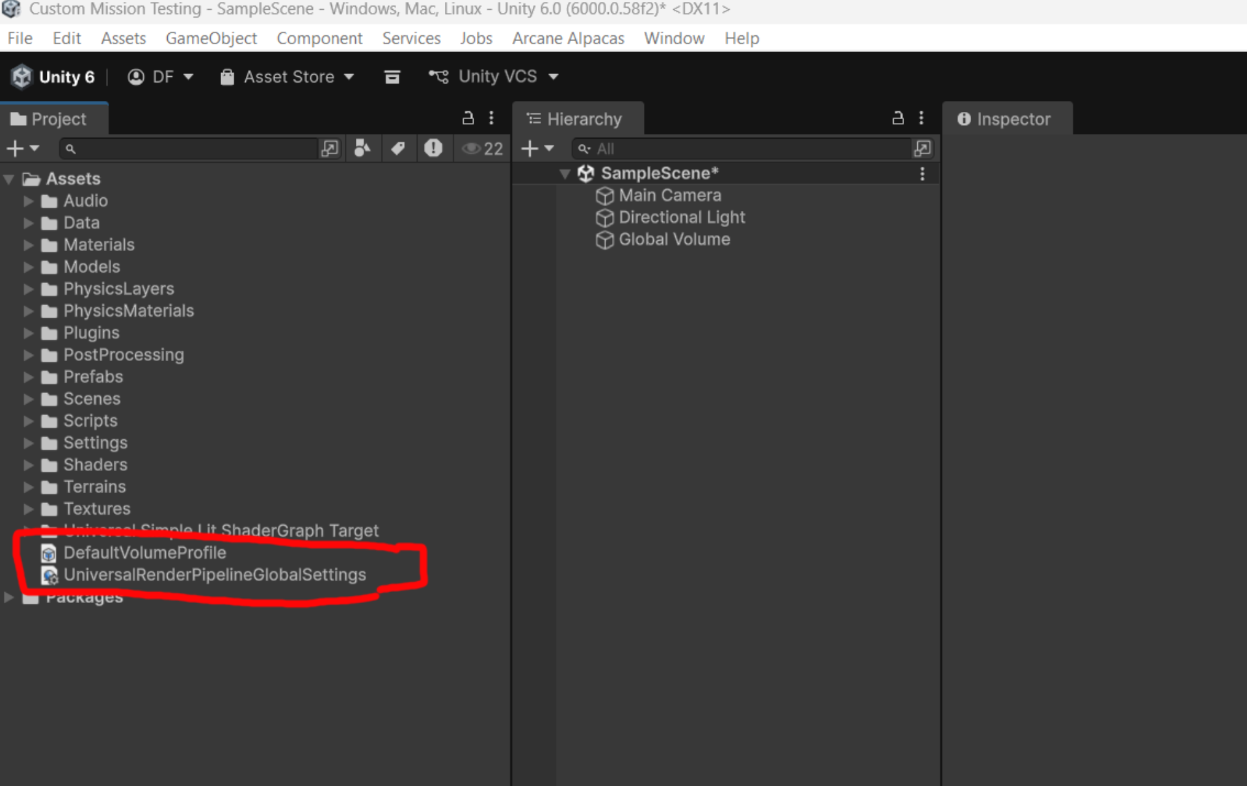Open the Project panel options menu
This screenshot has width=1247, height=786.
click(491, 118)
